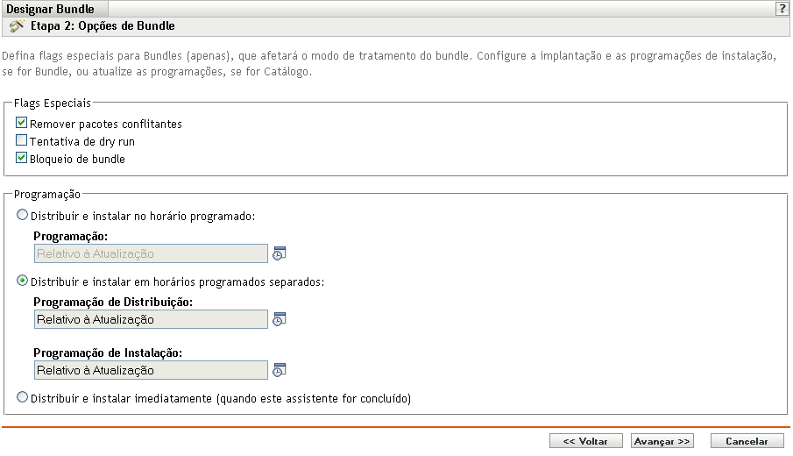Uncheck Remover pacotes conflitantes
The width and height of the screenshot is (793, 456).
point(22,124)
